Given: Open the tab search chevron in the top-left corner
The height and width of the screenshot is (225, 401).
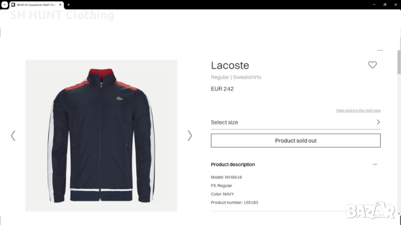Looking at the screenshot, I should [x=4, y=4].
